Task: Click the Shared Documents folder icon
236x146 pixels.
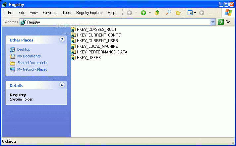Action: point(13,63)
